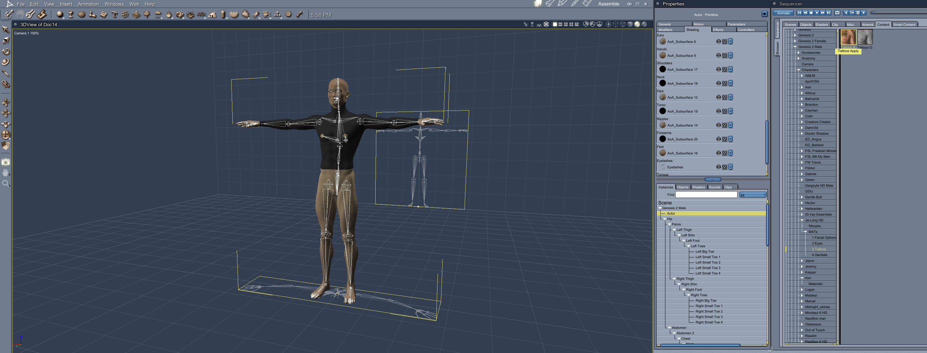The image size is (927, 353).
Task: Click the play button in Sequencer
Action: 817,13
